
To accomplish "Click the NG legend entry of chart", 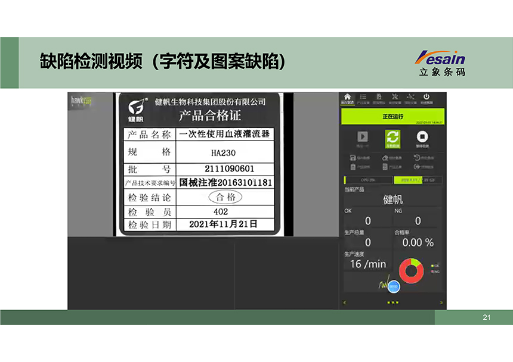I will [435, 271].
